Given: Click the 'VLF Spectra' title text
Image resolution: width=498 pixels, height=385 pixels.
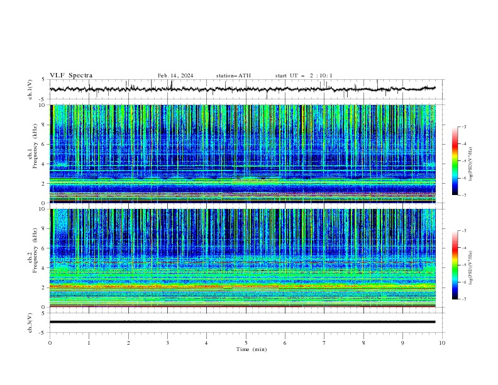Looking at the screenshot, I should 71,75.
